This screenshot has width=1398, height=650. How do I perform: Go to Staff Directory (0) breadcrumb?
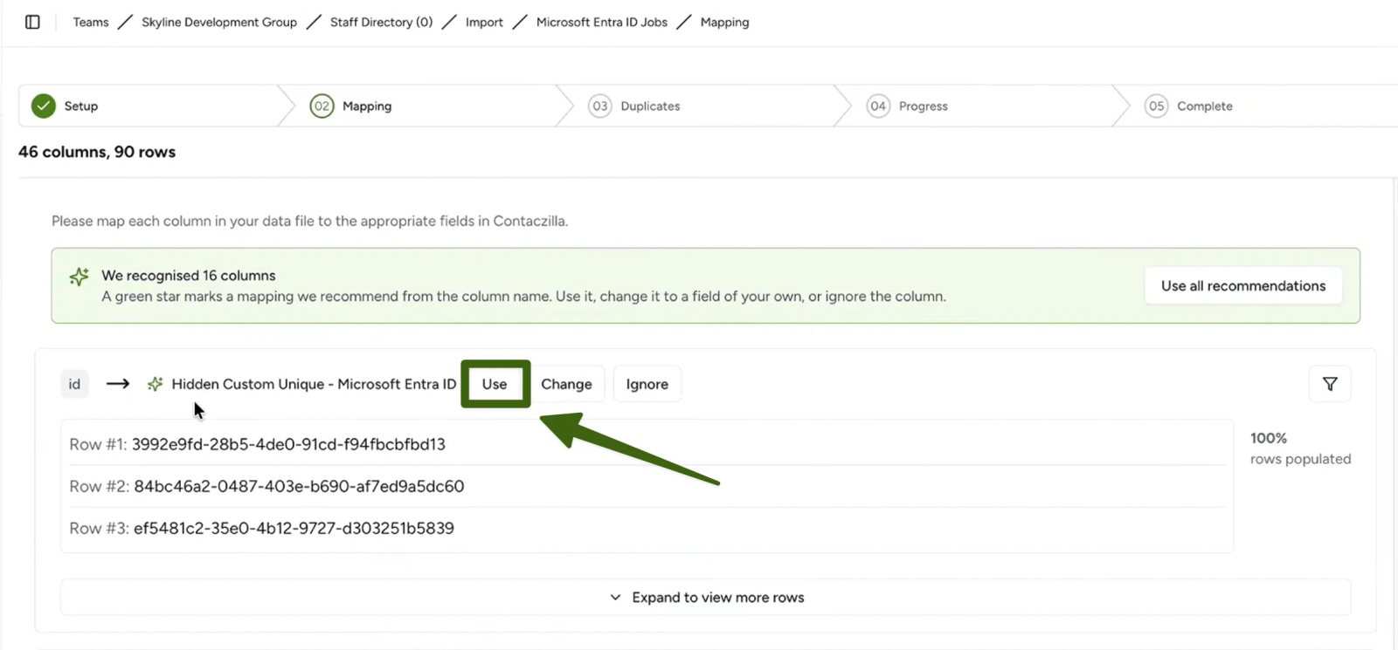click(381, 22)
